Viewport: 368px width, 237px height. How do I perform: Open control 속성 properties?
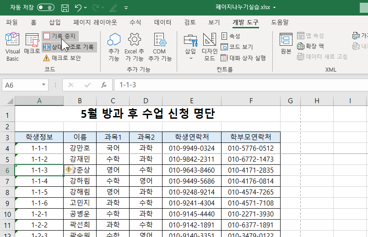click(x=231, y=36)
